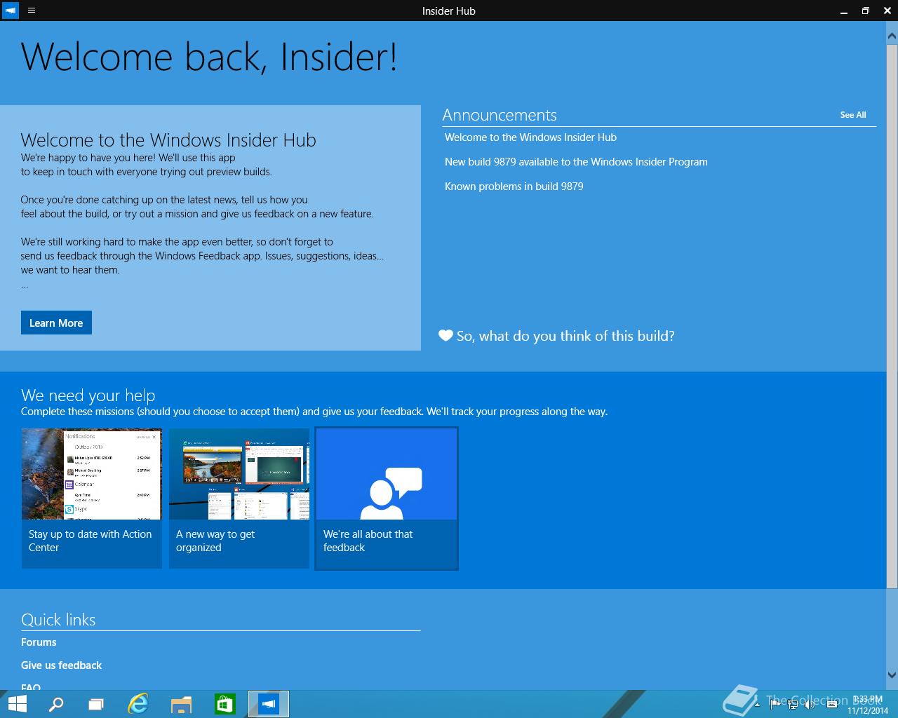Click the Action Center flag tray icon
This screenshot has width=898, height=718.
pos(775,705)
